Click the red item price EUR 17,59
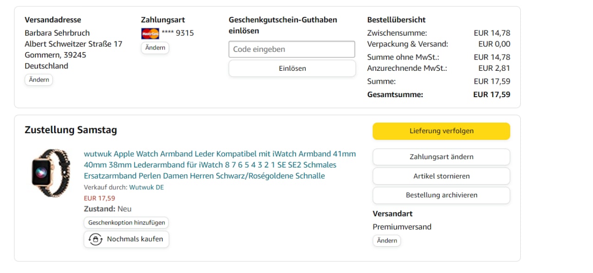Viewport: 593px width, 273px height. [100, 198]
